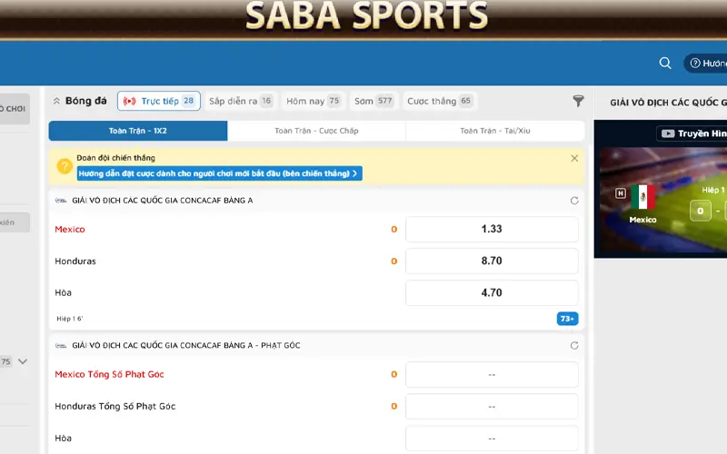Click the Mexico flag in the match panel

(642, 197)
